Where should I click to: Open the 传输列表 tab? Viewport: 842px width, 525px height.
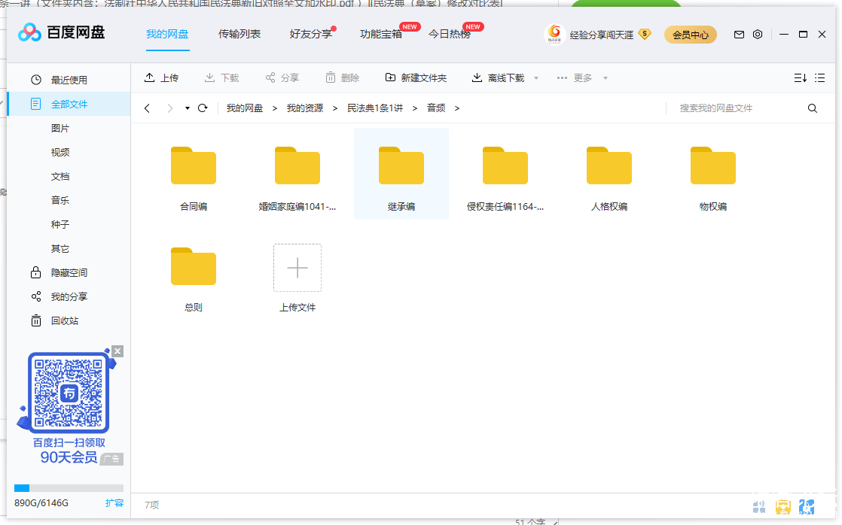coord(239,35)
